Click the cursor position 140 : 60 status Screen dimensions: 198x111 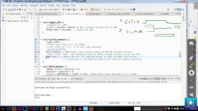click(134, 103)
